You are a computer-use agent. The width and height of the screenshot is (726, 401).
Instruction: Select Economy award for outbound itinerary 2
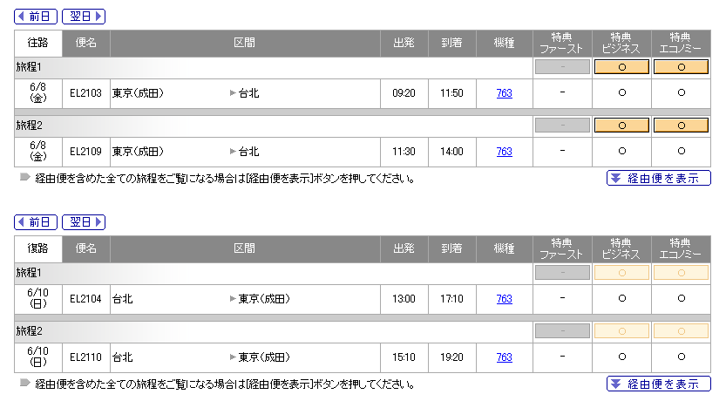(x=681, y=126)
